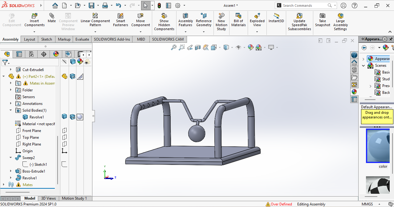Activate the Move Component tool

(140, 20)
